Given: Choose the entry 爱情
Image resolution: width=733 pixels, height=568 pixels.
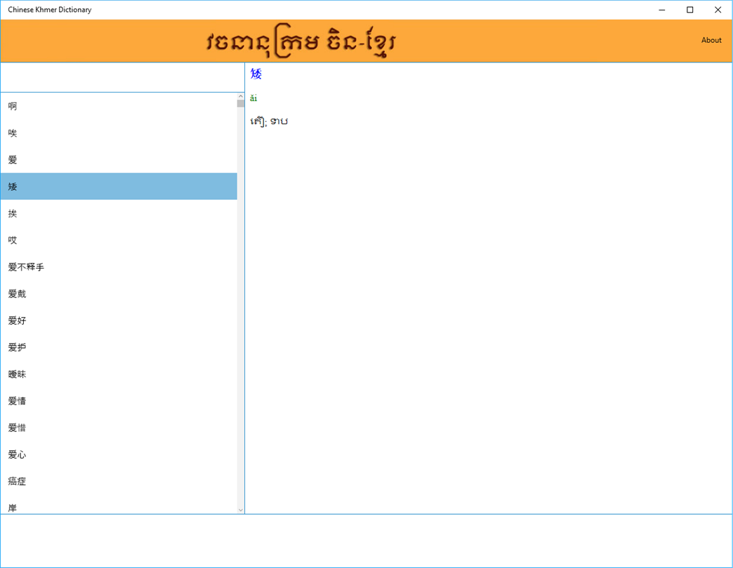Looking at the screenshot, I should click(x=119, y=401).
